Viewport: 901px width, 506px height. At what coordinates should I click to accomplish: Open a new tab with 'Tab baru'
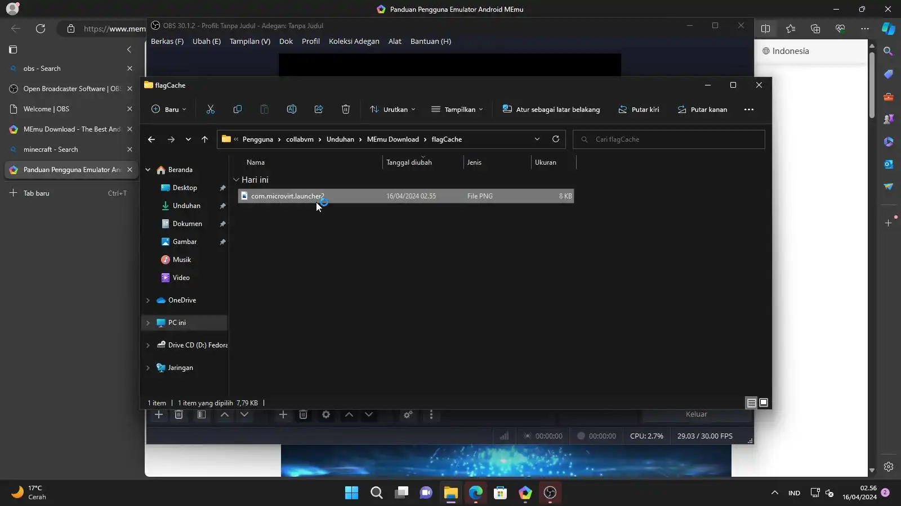(71, 193)
